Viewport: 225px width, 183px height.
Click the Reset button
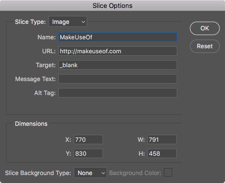point(205,46)
